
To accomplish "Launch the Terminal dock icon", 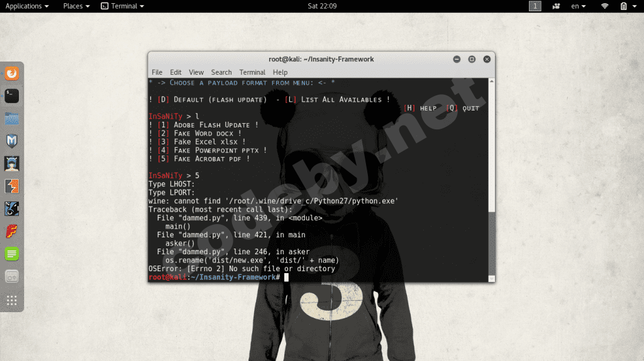I will 11,96.
